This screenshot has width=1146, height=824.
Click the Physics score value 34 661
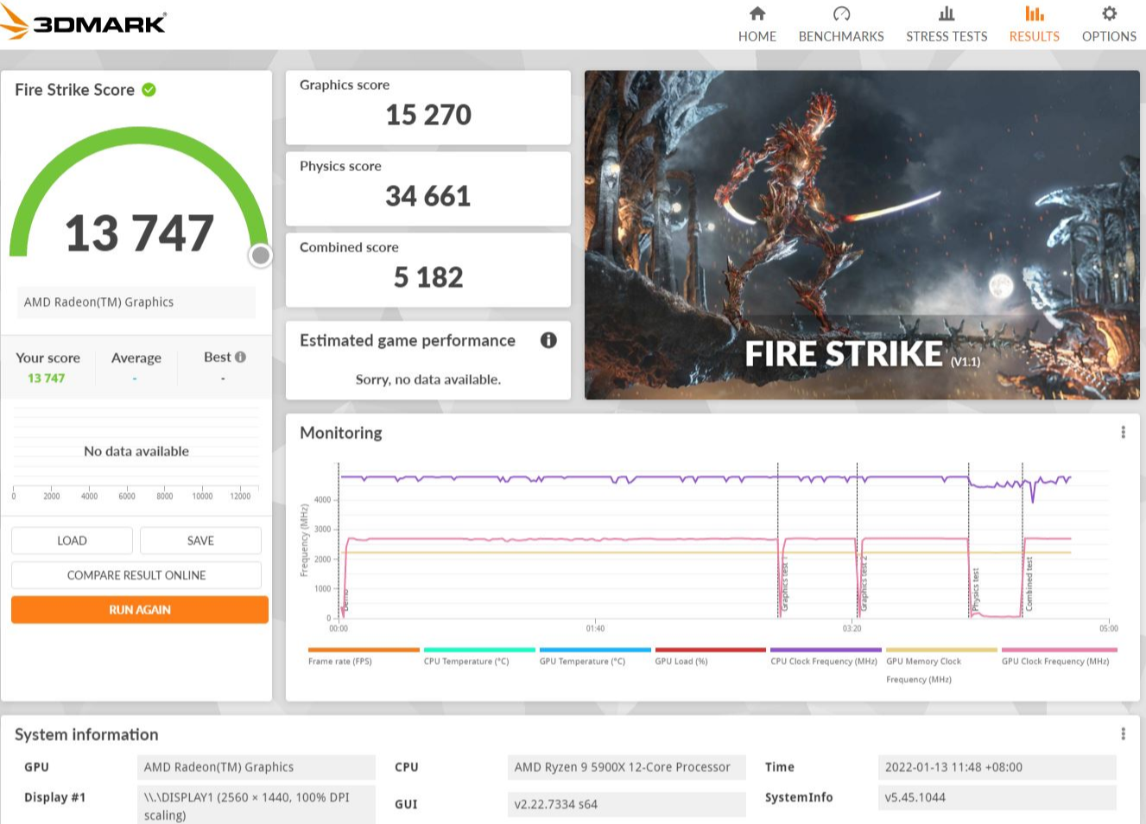pos(428,196)
